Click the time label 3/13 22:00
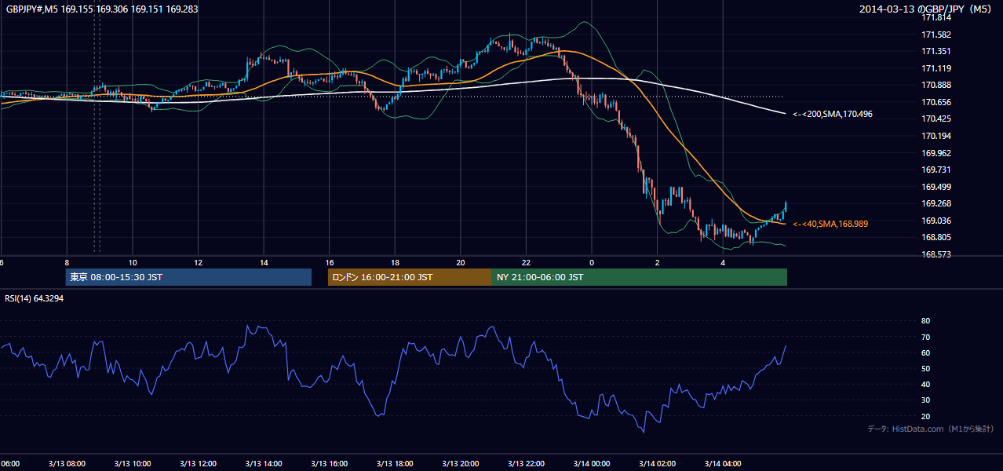1003x471 pixels. coord(526,464)
